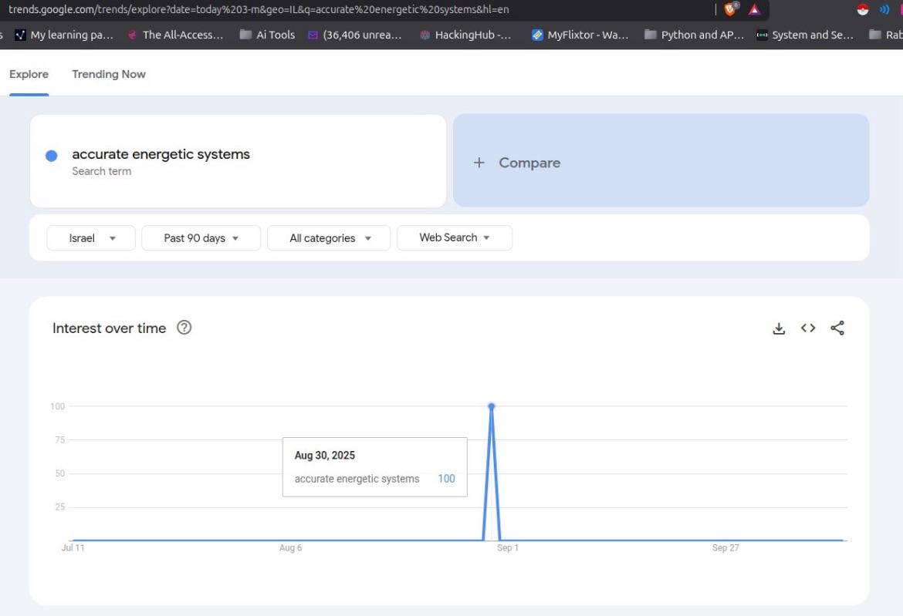Click the peak data point at 100
This screenshot has height=616, width=903.
point(491,406)
